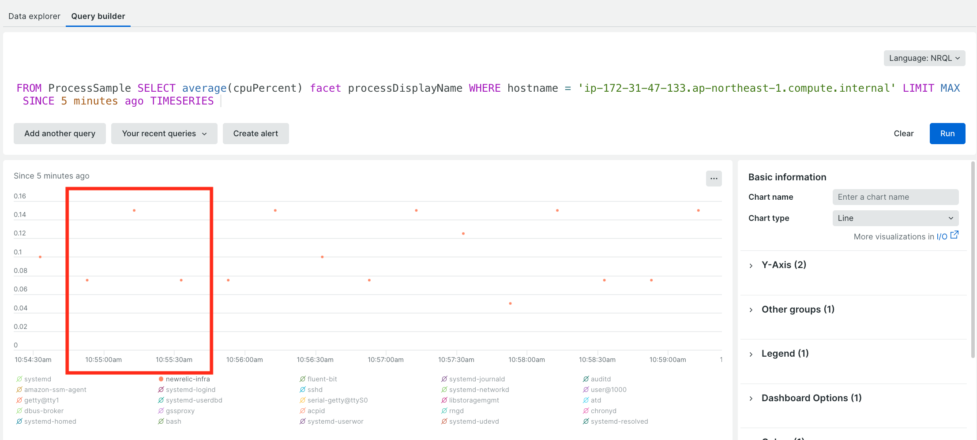Open the Language: NRQL dropdown
The height and width of the screenshot is (440, 977).
[924, 58]
